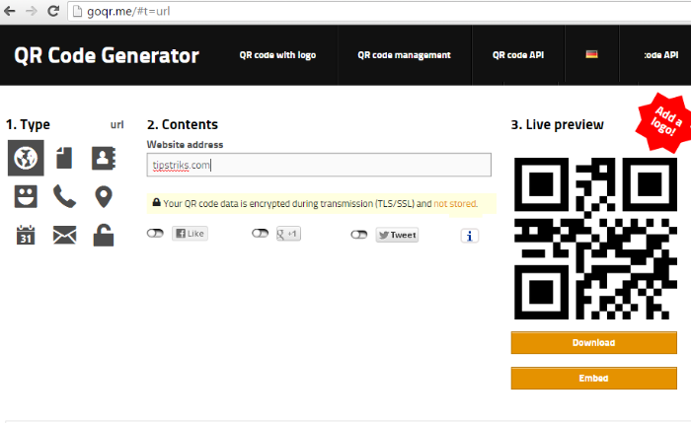The width and height of the screenshot is (691, 423).
Task: Switch language via German flag
Action: pyautogui.click(x=591, y=54)
